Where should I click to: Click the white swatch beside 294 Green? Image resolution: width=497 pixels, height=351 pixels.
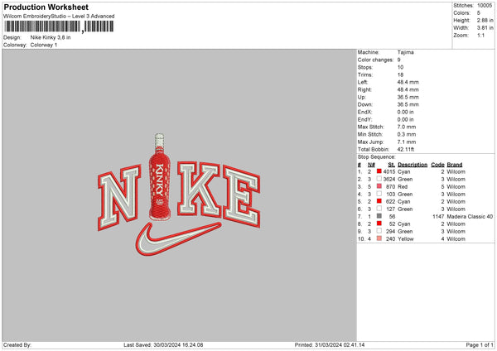[x=379, y=231]
